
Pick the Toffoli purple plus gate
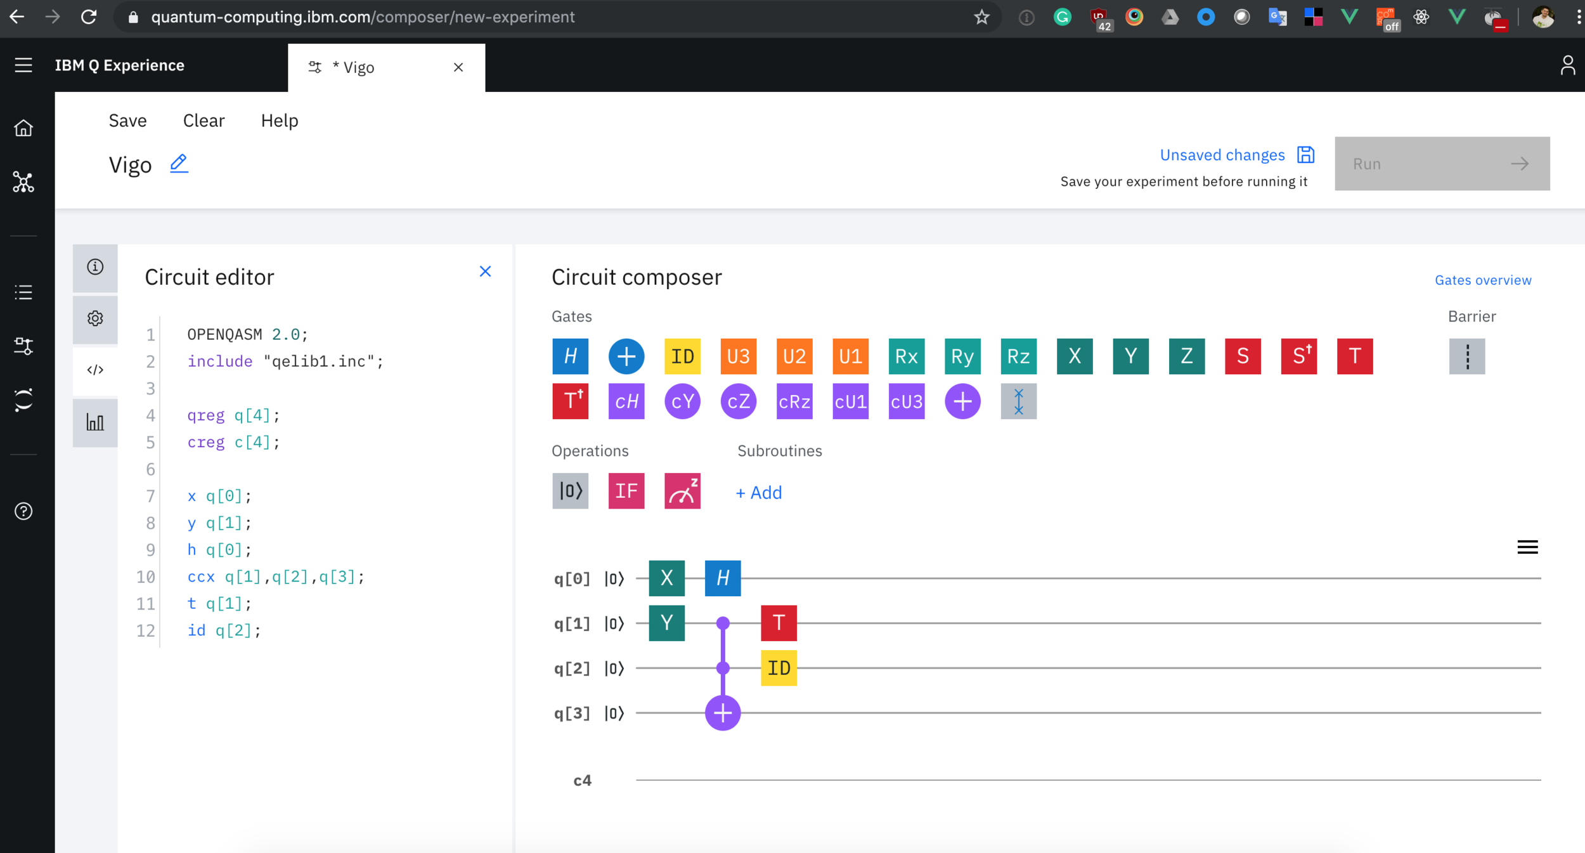coord(962,401)
